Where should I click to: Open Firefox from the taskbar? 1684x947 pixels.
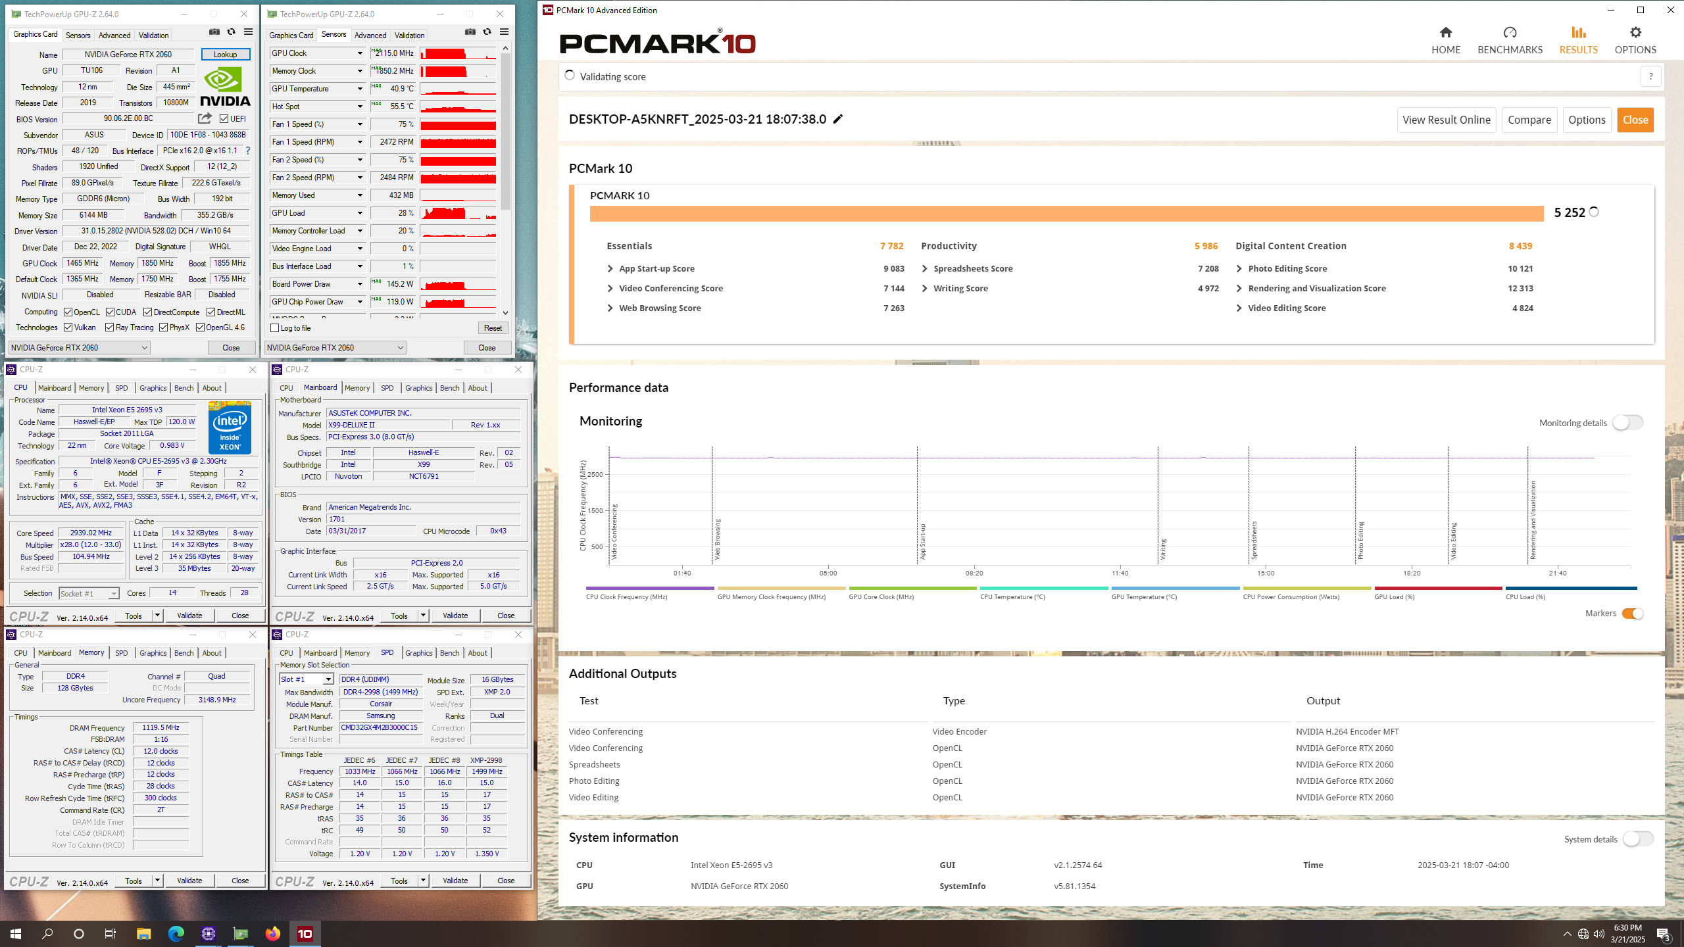[x=273, y=933]
